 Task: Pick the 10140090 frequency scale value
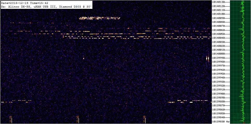coord(219,18)
